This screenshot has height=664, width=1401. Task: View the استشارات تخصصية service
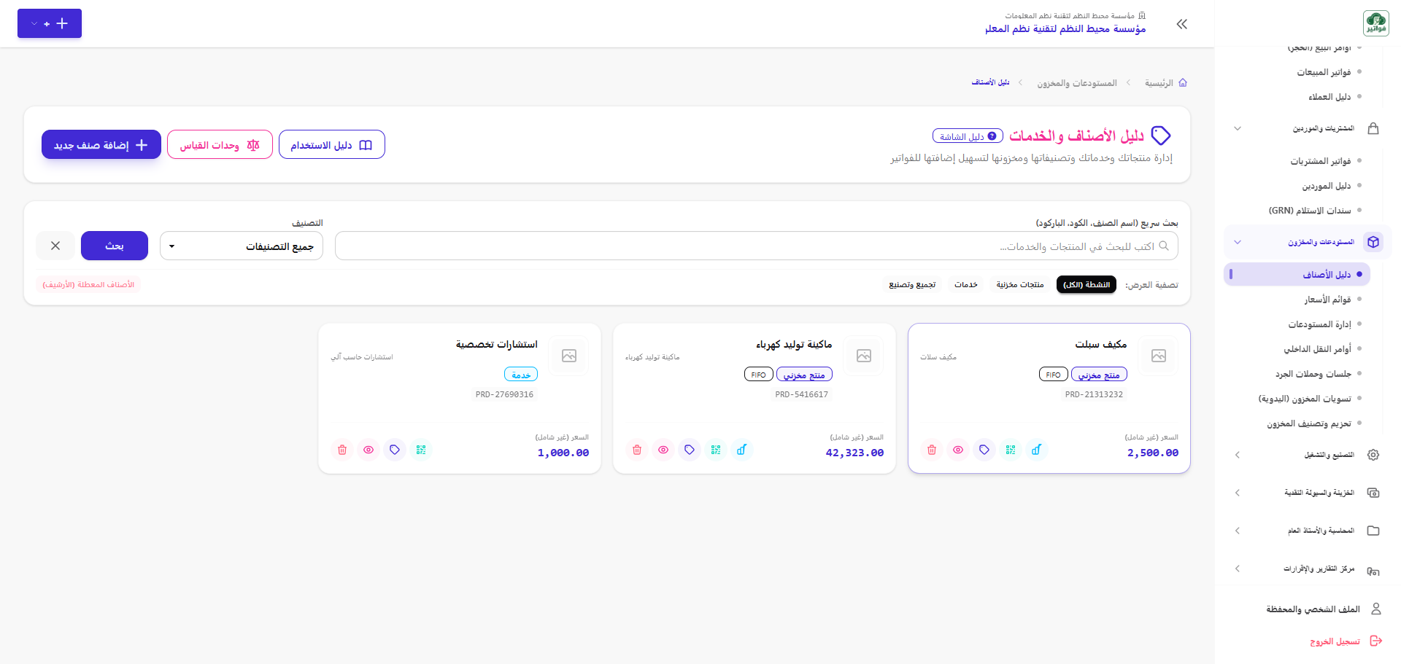368,450
